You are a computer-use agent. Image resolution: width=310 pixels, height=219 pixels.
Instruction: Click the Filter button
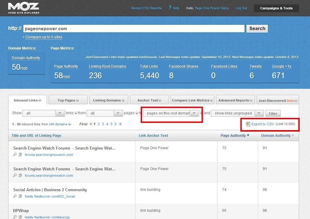273,113
